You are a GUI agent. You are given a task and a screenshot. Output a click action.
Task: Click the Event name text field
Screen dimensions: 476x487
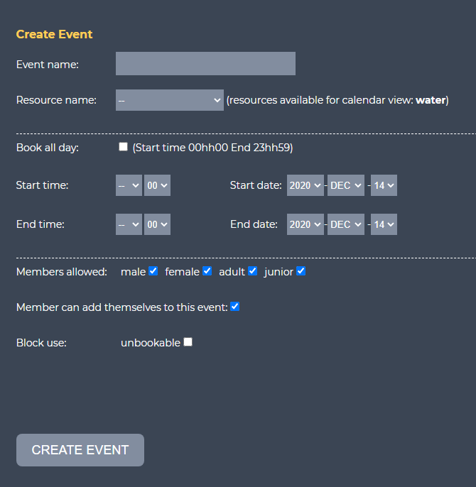click(205, 64)
